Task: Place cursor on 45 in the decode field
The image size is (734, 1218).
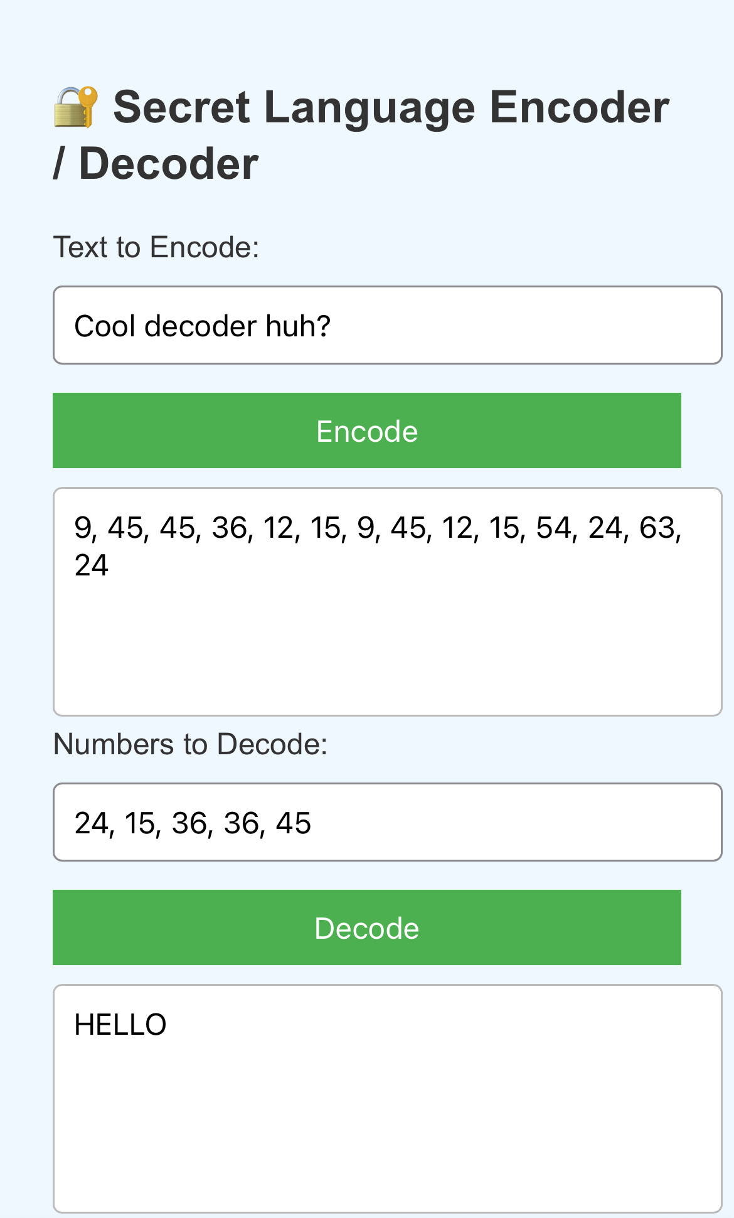Action: [x=293, y=823]
